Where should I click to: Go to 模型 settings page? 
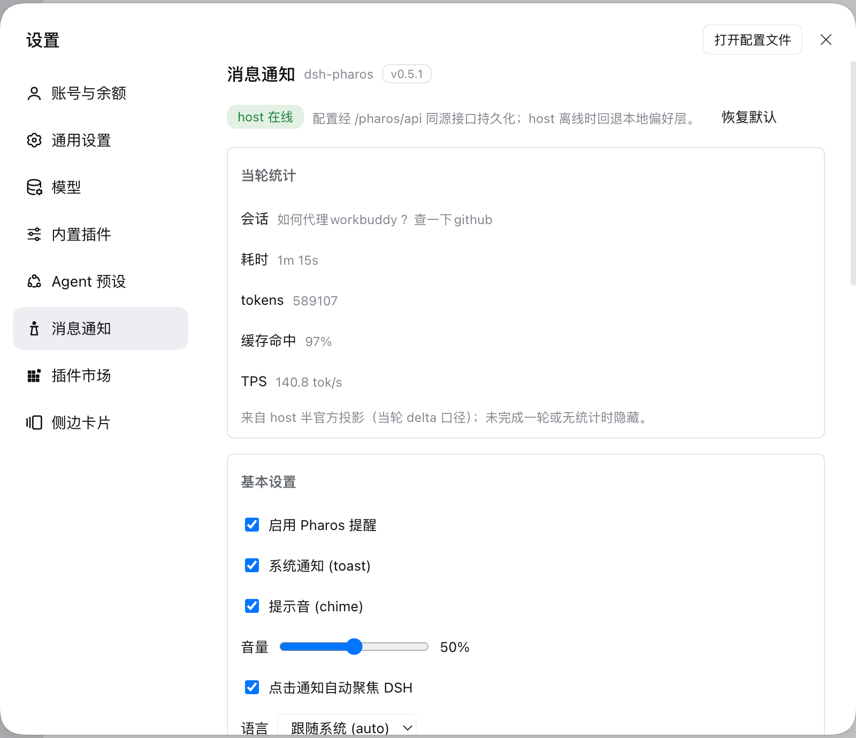click(101, 187)
